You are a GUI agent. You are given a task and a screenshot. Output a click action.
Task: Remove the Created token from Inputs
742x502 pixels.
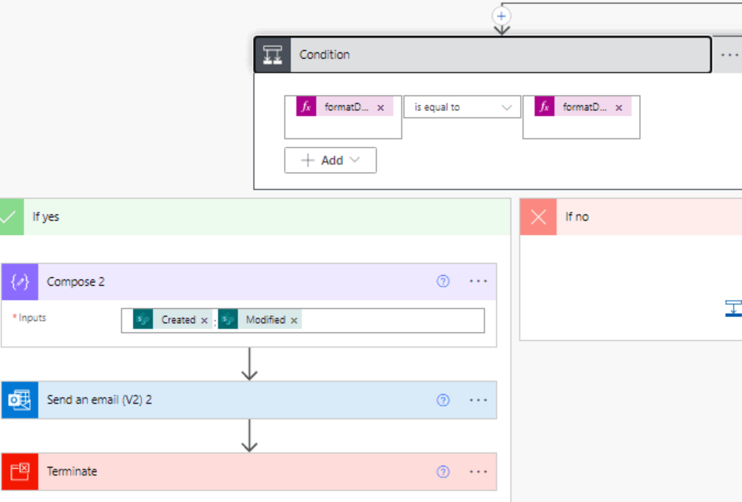pos(204,320)
